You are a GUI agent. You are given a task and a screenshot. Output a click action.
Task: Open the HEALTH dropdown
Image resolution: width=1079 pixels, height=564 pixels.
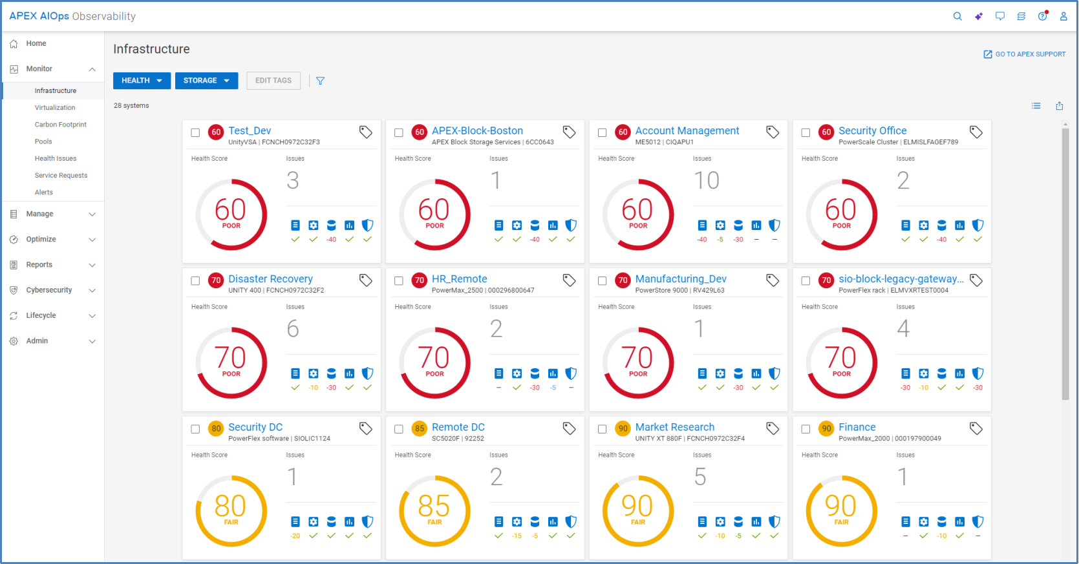142,81
